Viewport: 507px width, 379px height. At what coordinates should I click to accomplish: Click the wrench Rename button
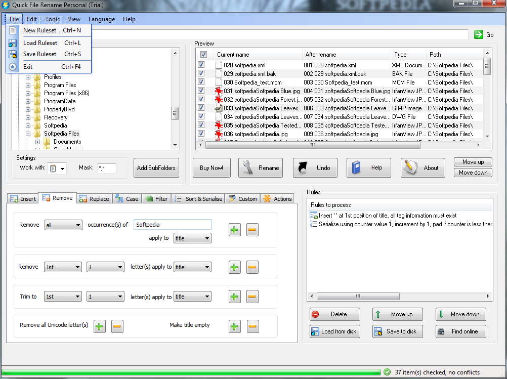[x=260, y=168]
